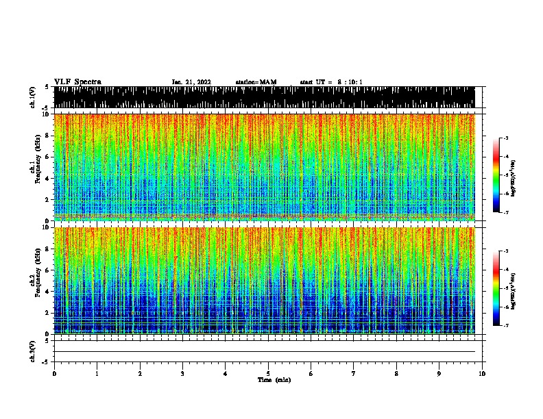Click time axis tick label '3'
The height and width of the screenshot is (419, 543).
point(182,374)
